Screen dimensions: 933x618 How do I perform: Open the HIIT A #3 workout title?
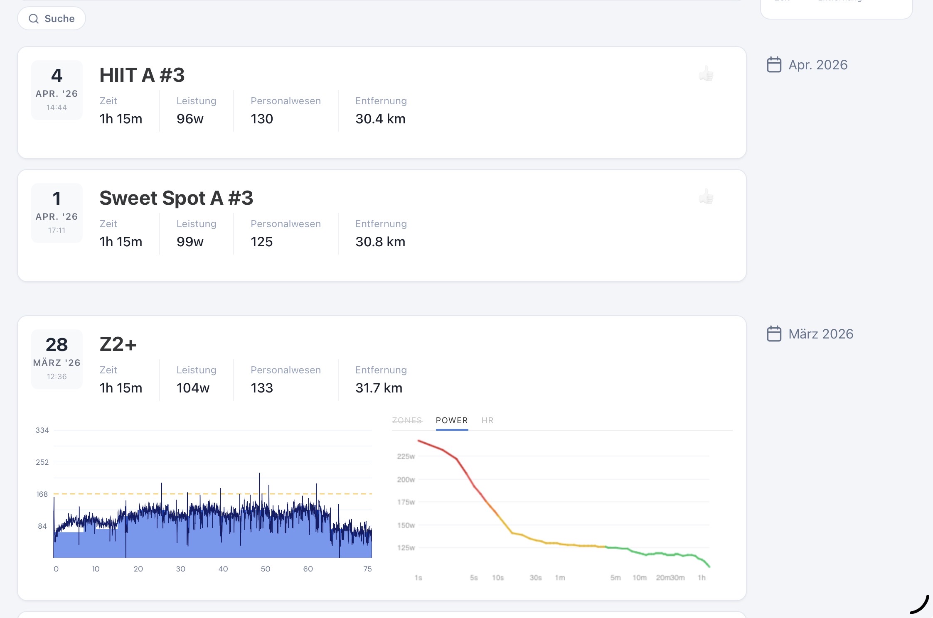142,75
